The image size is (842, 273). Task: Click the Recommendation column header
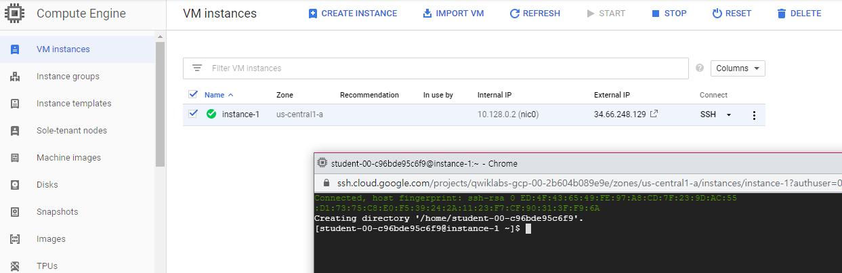[369, 95]
